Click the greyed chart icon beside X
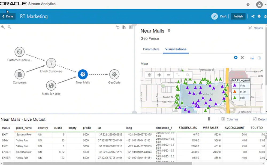This screenshot has width=267, height=165. (x=252, y=58)
